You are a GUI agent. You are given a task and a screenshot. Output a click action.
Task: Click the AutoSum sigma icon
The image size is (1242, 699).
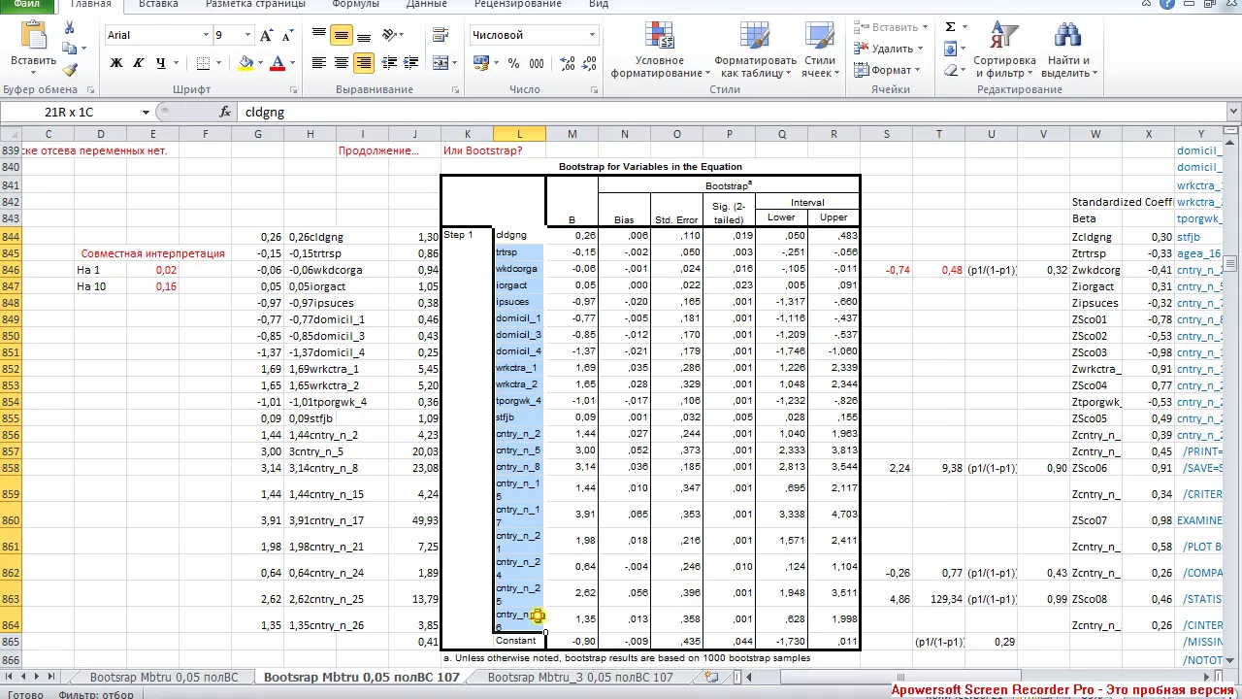950,27
